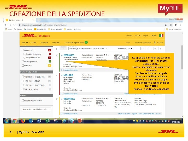Enable Mostrare solo i favoriti checkbox
The height and width of the screenshot is (141, 188).
coord(22,100)
